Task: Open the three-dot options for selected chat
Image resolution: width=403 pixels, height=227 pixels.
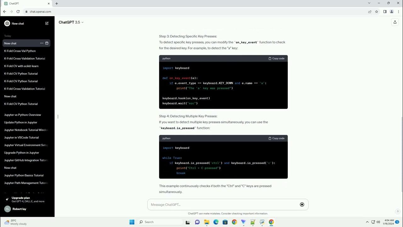Action: pyautogui.click(x=42, y=43)
